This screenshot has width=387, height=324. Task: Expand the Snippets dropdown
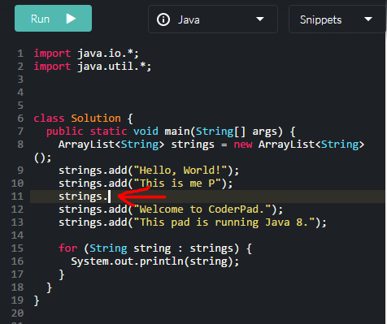coord(337,19)
